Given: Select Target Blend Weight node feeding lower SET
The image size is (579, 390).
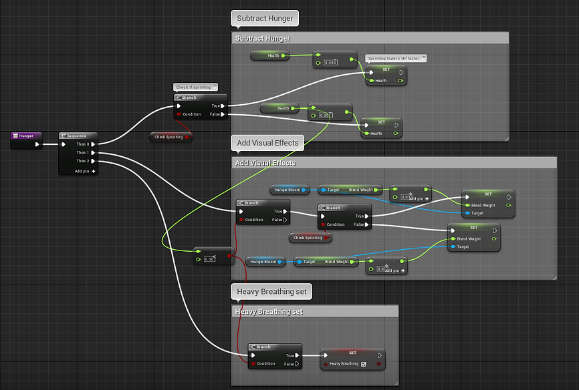Looking at the screenshot, I should (x=326, y=262).
